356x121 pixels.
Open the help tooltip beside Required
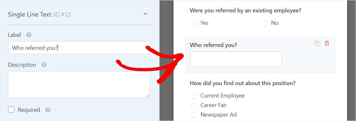(x=48, y=110)
